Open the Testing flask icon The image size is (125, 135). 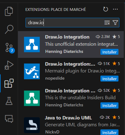point(9,101)
